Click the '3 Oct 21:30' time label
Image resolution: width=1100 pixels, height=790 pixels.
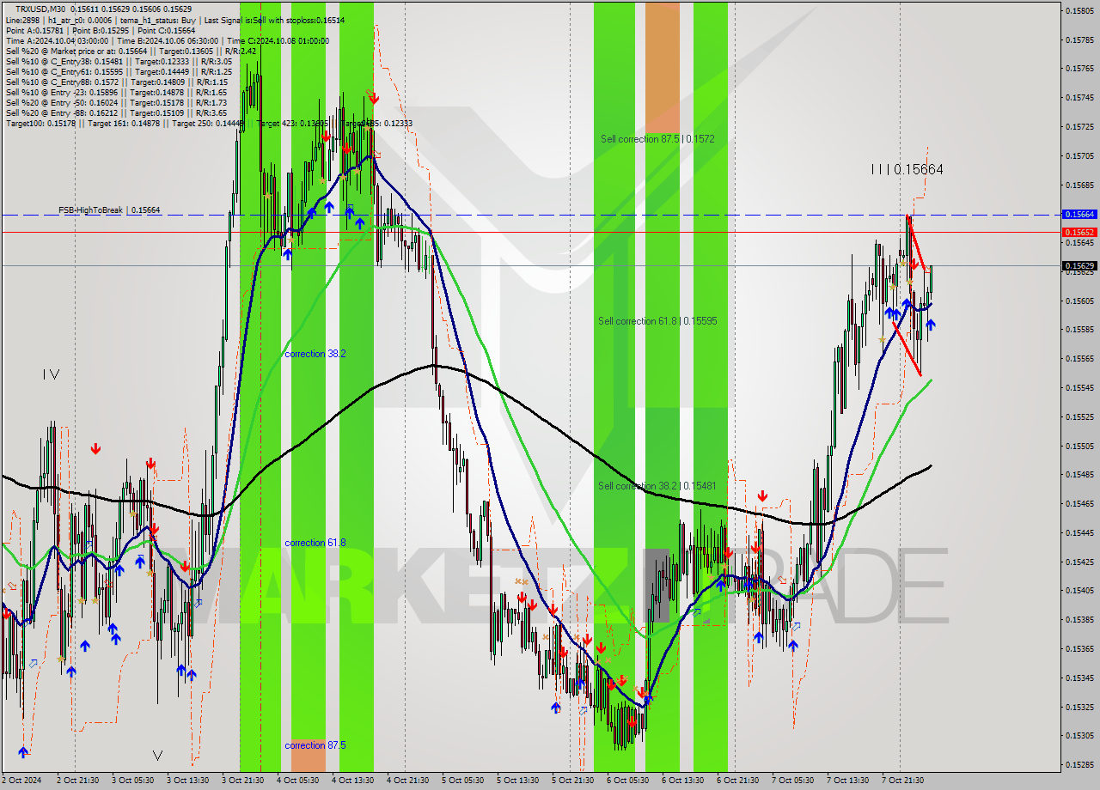(x=242, y=780)
